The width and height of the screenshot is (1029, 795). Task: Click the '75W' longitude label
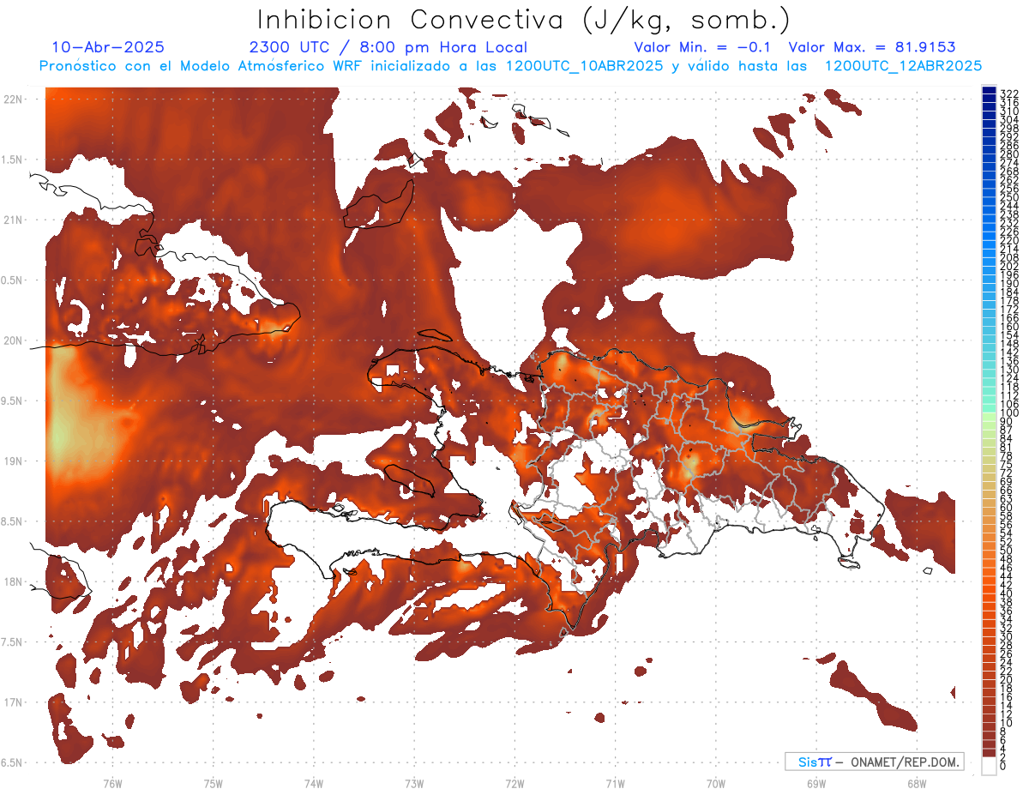tap(214, 783)
